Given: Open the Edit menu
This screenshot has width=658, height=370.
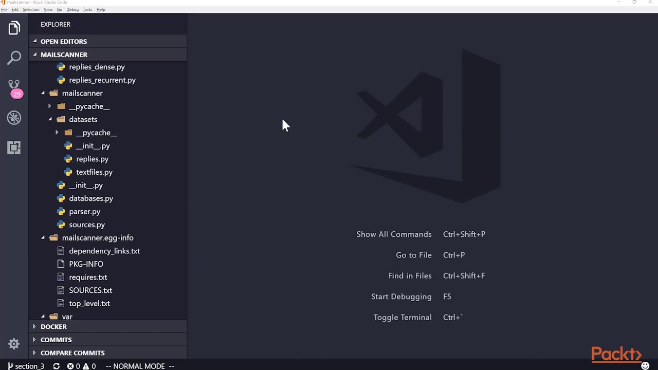Looking at the screenshot, I should (15, 9).
